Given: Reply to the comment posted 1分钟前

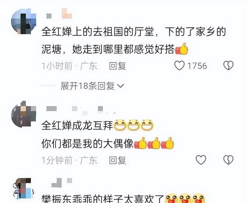Looking at the screenshot, I should pos(117,160).
